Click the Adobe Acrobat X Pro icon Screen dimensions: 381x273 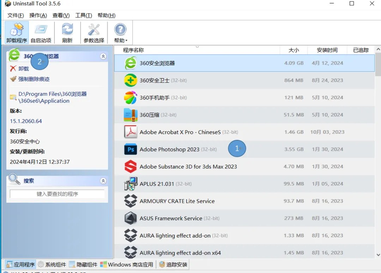click(x=131, y=132)
